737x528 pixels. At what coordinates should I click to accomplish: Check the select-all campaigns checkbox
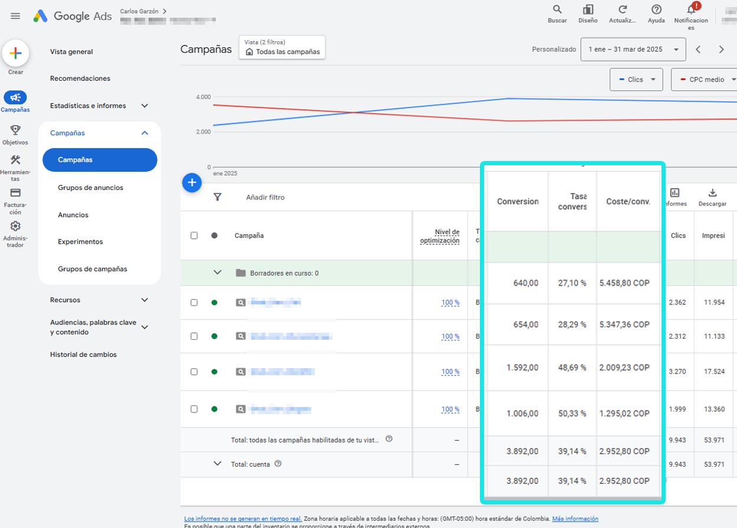click(194, 235)
